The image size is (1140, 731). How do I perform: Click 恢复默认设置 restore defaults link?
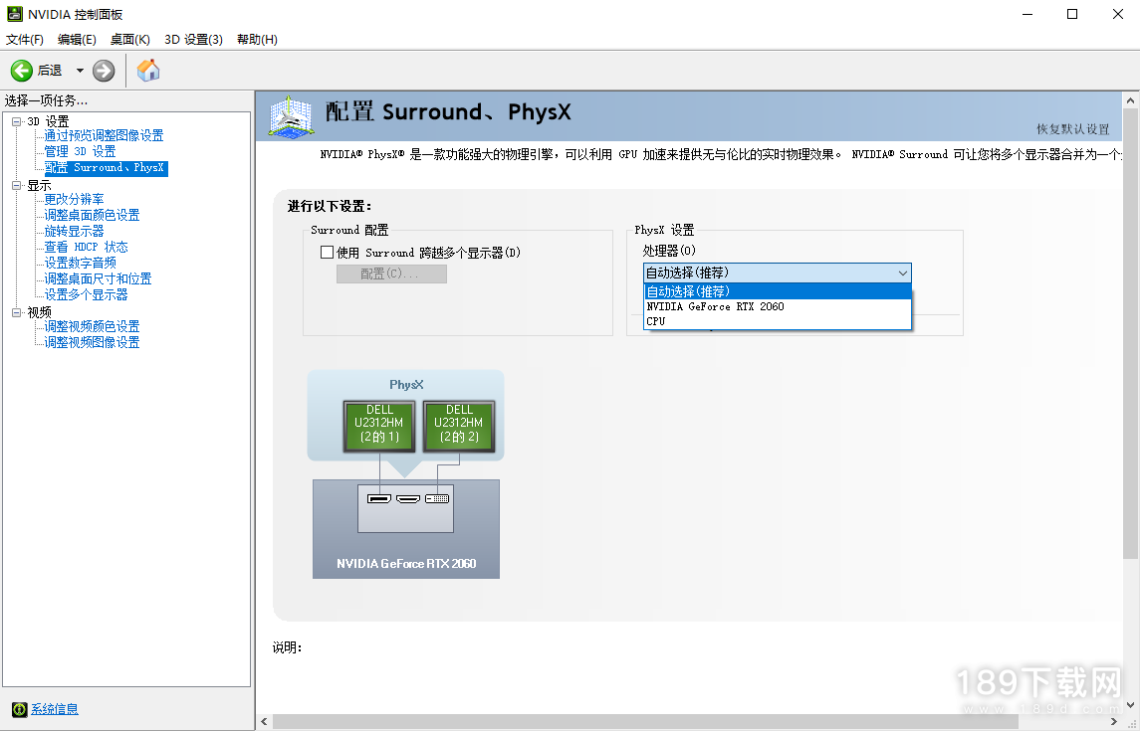point(1072,129)
